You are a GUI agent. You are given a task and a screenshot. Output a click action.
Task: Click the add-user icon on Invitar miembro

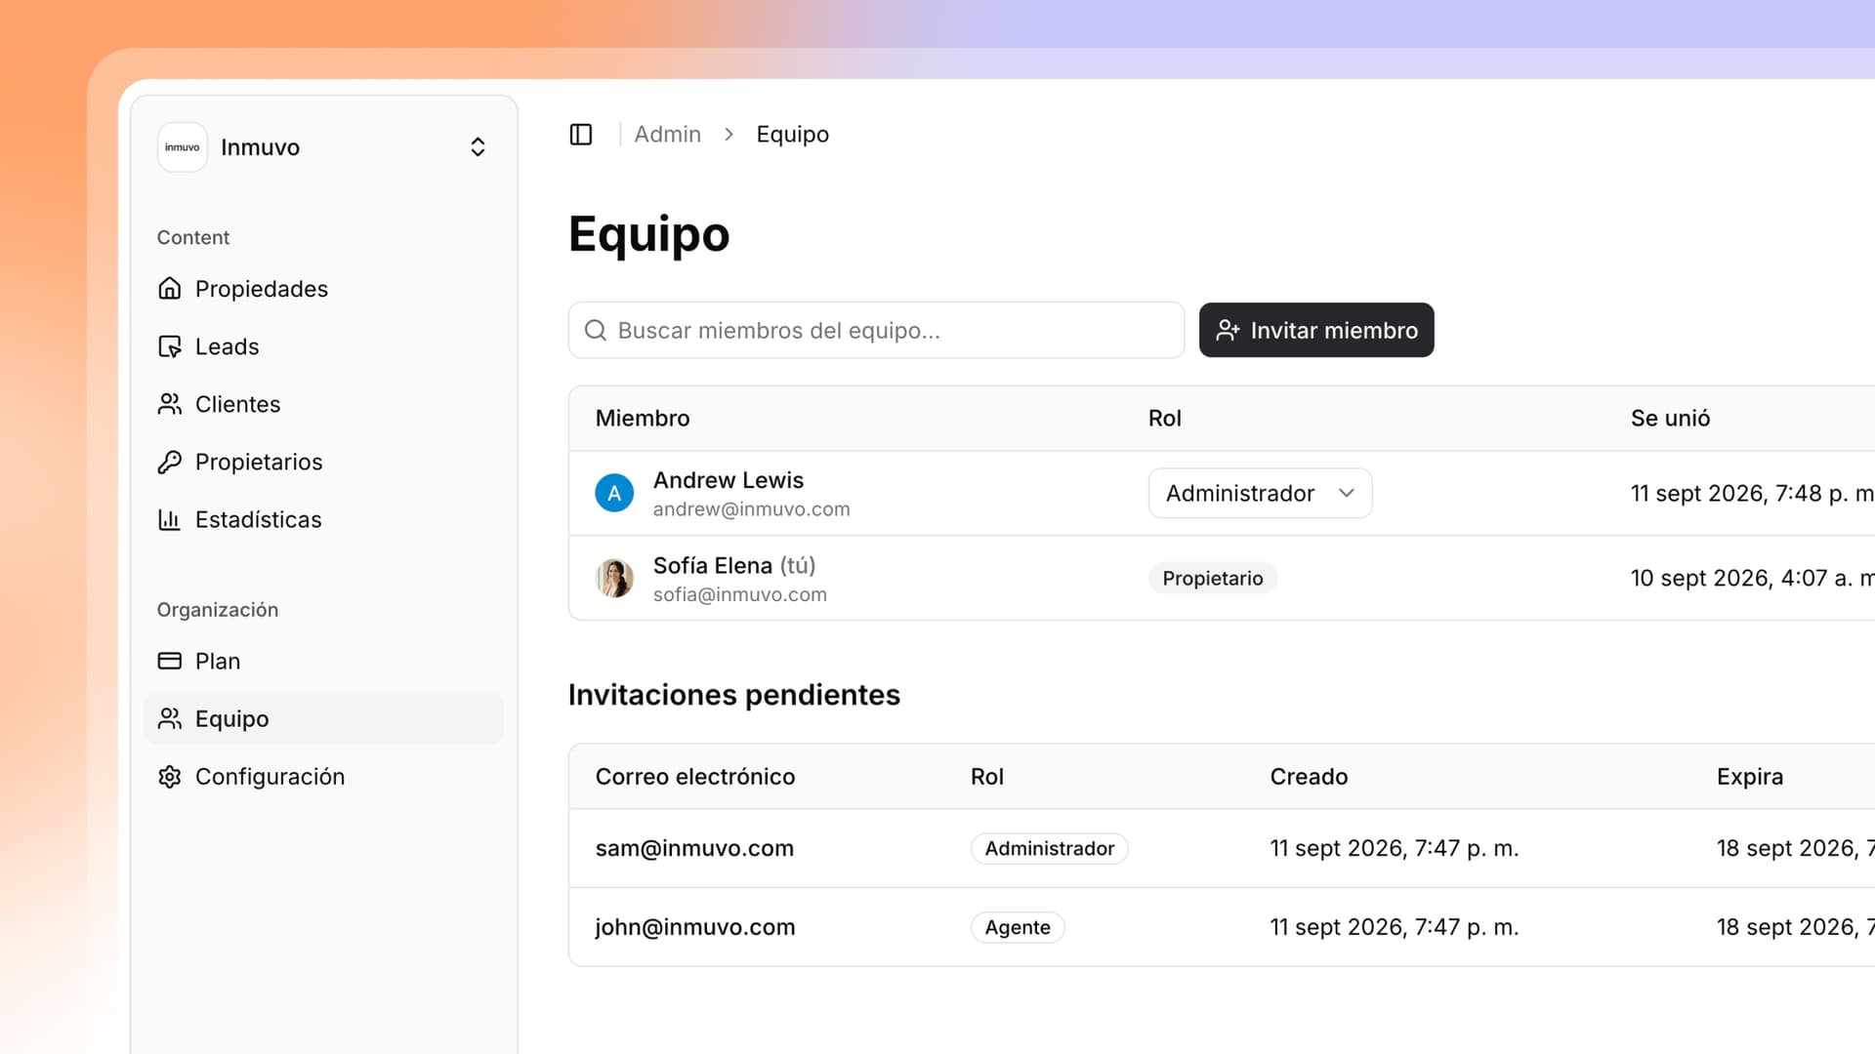point(1228,330)
